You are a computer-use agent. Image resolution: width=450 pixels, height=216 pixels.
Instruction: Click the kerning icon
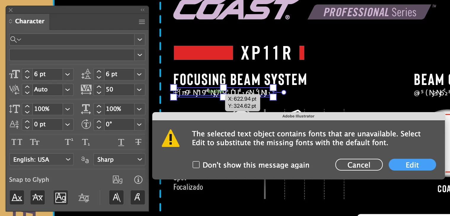click(x=15, y=89)
